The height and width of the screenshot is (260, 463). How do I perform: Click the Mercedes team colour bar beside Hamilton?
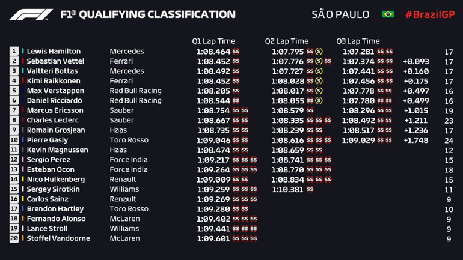point(23,52)
